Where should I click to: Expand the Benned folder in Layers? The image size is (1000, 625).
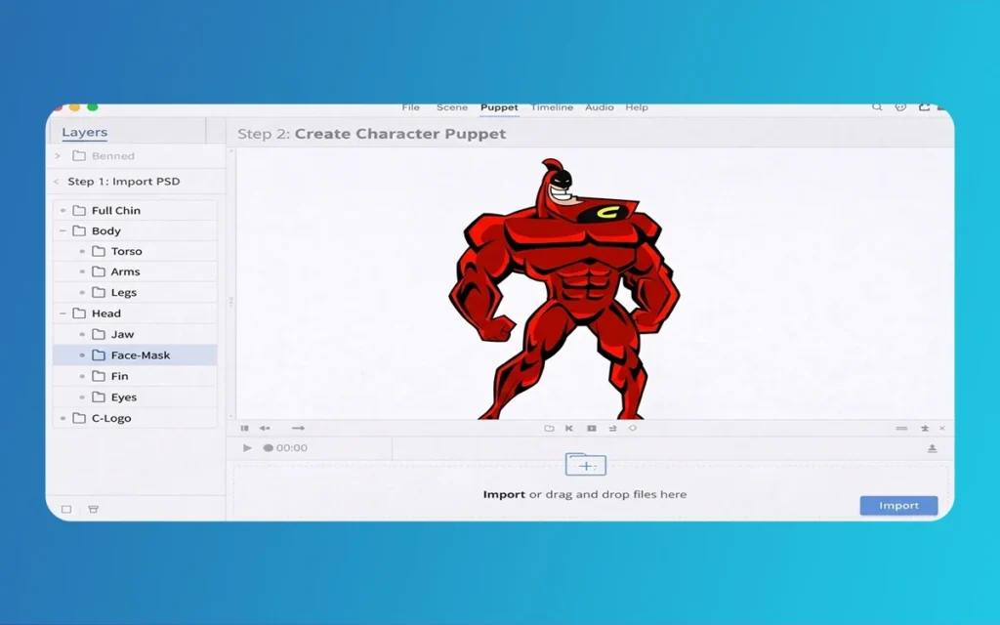58,156
